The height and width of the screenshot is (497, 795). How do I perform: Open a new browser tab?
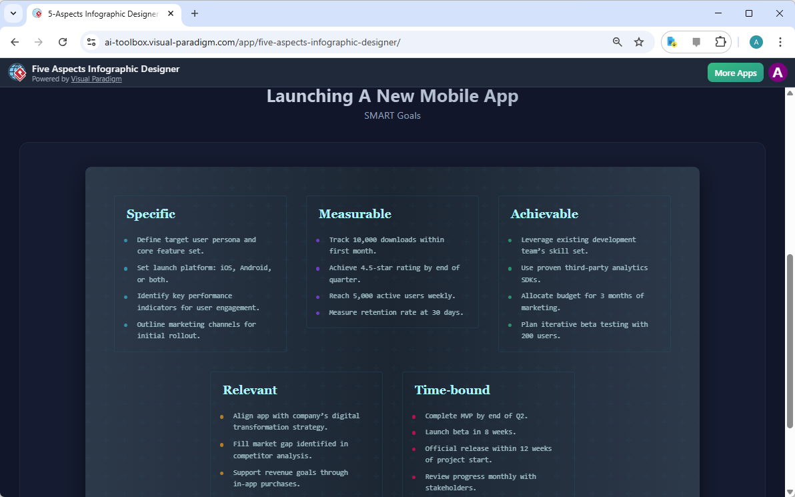coord(193,13)
